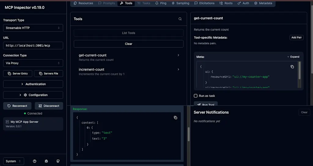Viewport: 313px width, 166px height.
Task: Click the Servers File button
Action: 49,73
